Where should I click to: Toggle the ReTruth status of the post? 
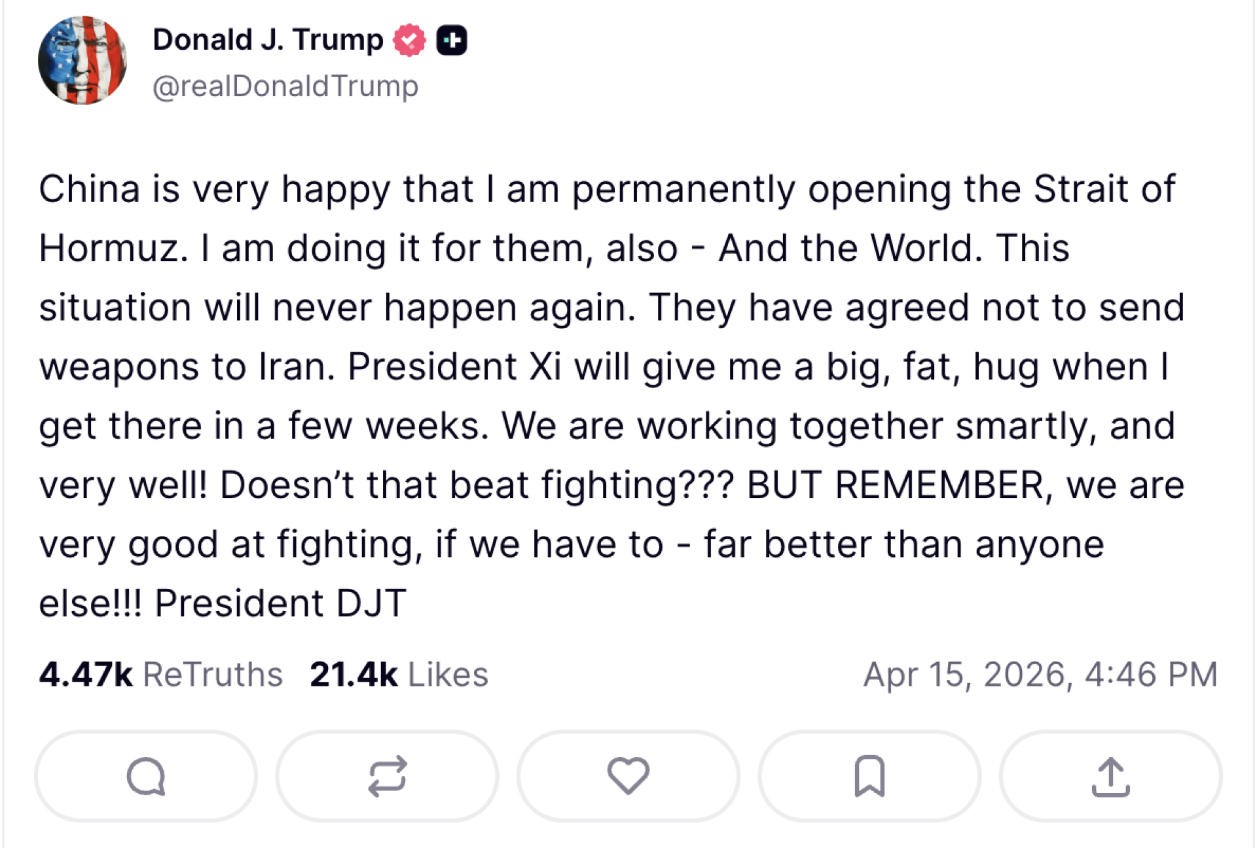tap(386, 775)
